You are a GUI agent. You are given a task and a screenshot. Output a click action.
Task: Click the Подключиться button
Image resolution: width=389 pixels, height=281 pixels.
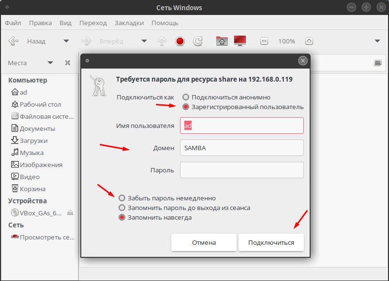pyautogui.click(x=271, y=242)
